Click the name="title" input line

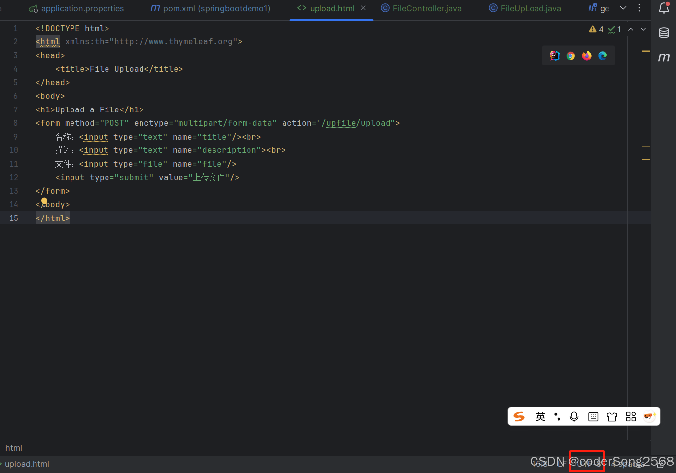tap(158, 137)
